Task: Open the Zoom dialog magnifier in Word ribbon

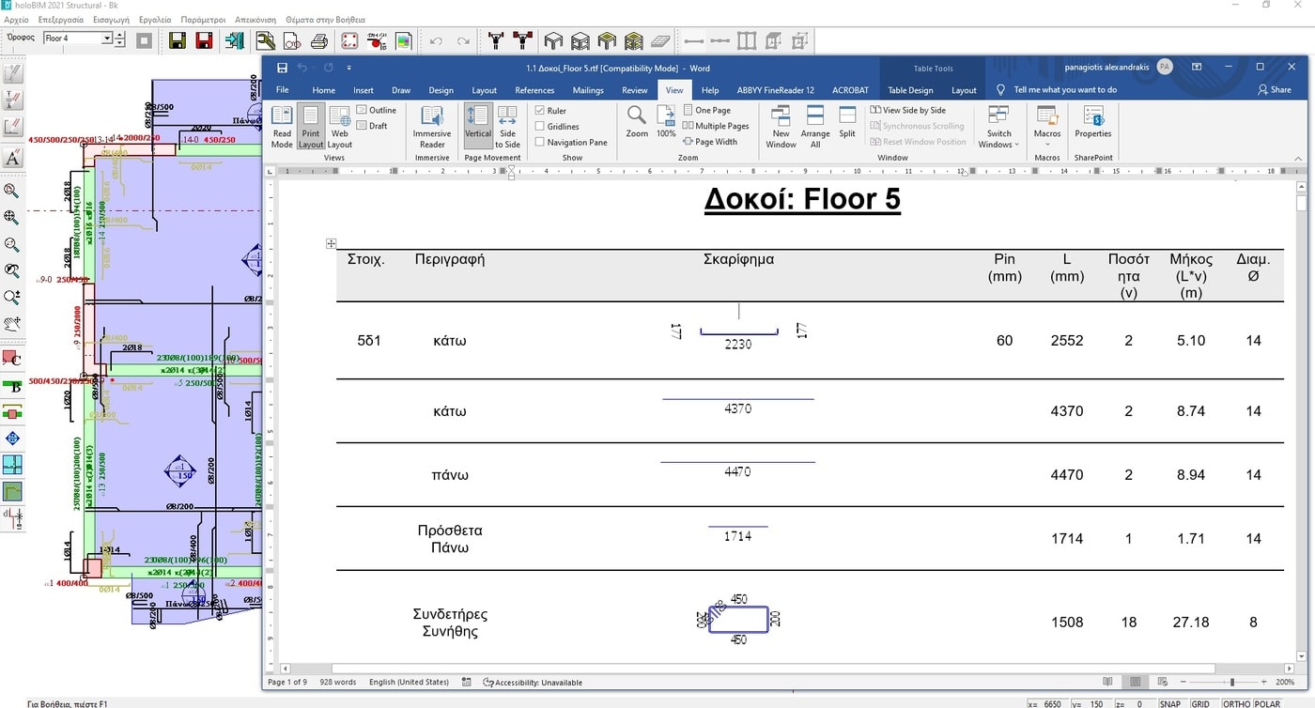Action: click(637, 122)
